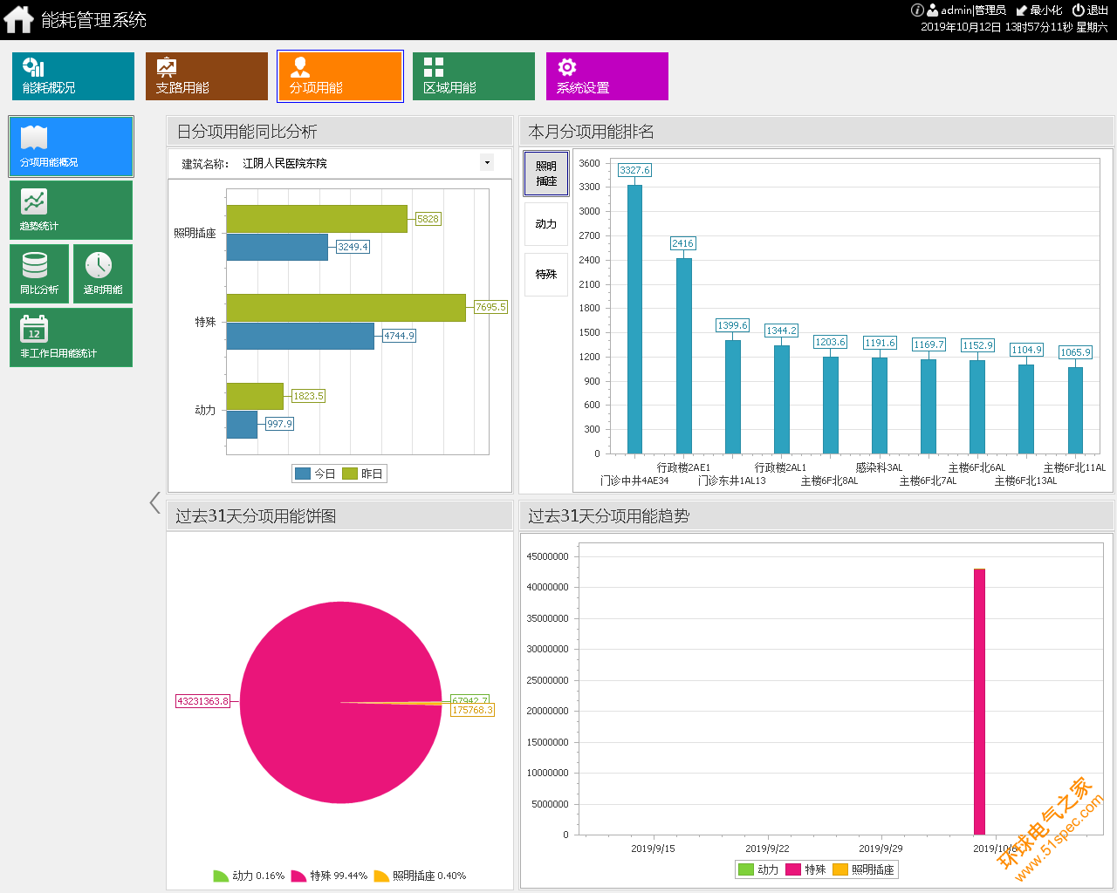Switch to the 分项用能 tab
Screen dimensions: 1117x893
pos(340,76)
